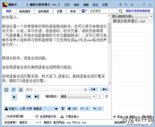This screenshot has height=127, width=155.
Task: Open the 默认朗读列表1 dropdown
Action: 132,16
